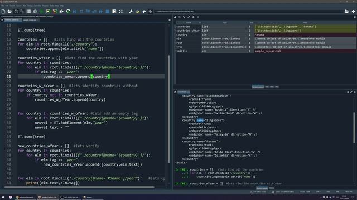Re-run the last script
Screen dimensions: 357x200
tap(68, 11)
